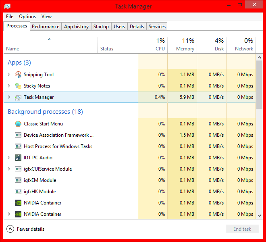Click the Task Manager title bar app icon
The image size is (266, 242).
point(7,6)
